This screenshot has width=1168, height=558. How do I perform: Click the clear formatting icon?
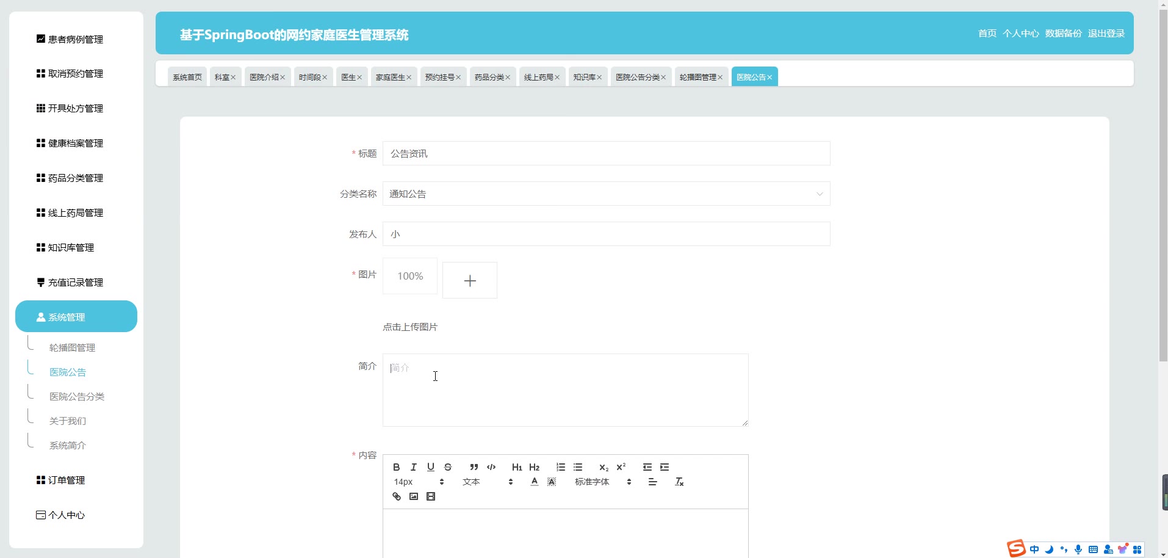click(x=679, y=482)
